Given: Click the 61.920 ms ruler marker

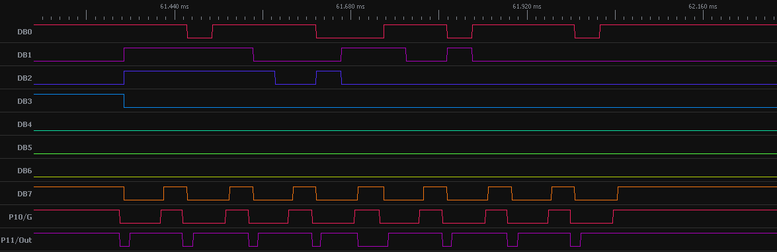Looking at the screenshot, I should coord(527,7).
